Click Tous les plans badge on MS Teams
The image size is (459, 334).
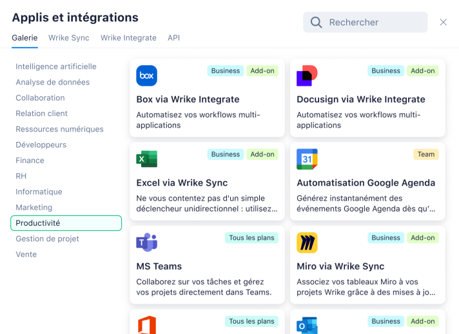(251, 238)
